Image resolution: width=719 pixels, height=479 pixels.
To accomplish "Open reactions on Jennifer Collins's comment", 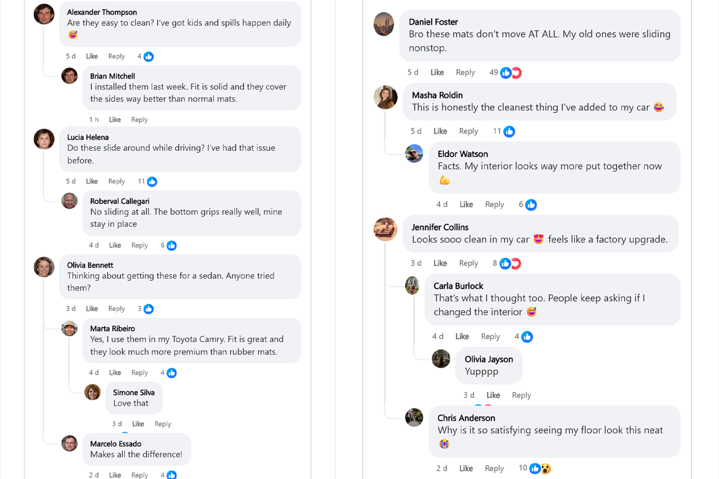I will [510, 263].
